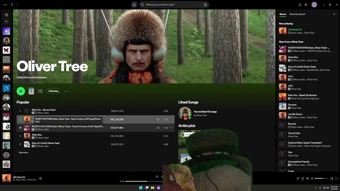Play the third row WORTH NOTHING track
Image resolution: width=340 pixels, height=191 pixels.
click(x=20, y=128)
